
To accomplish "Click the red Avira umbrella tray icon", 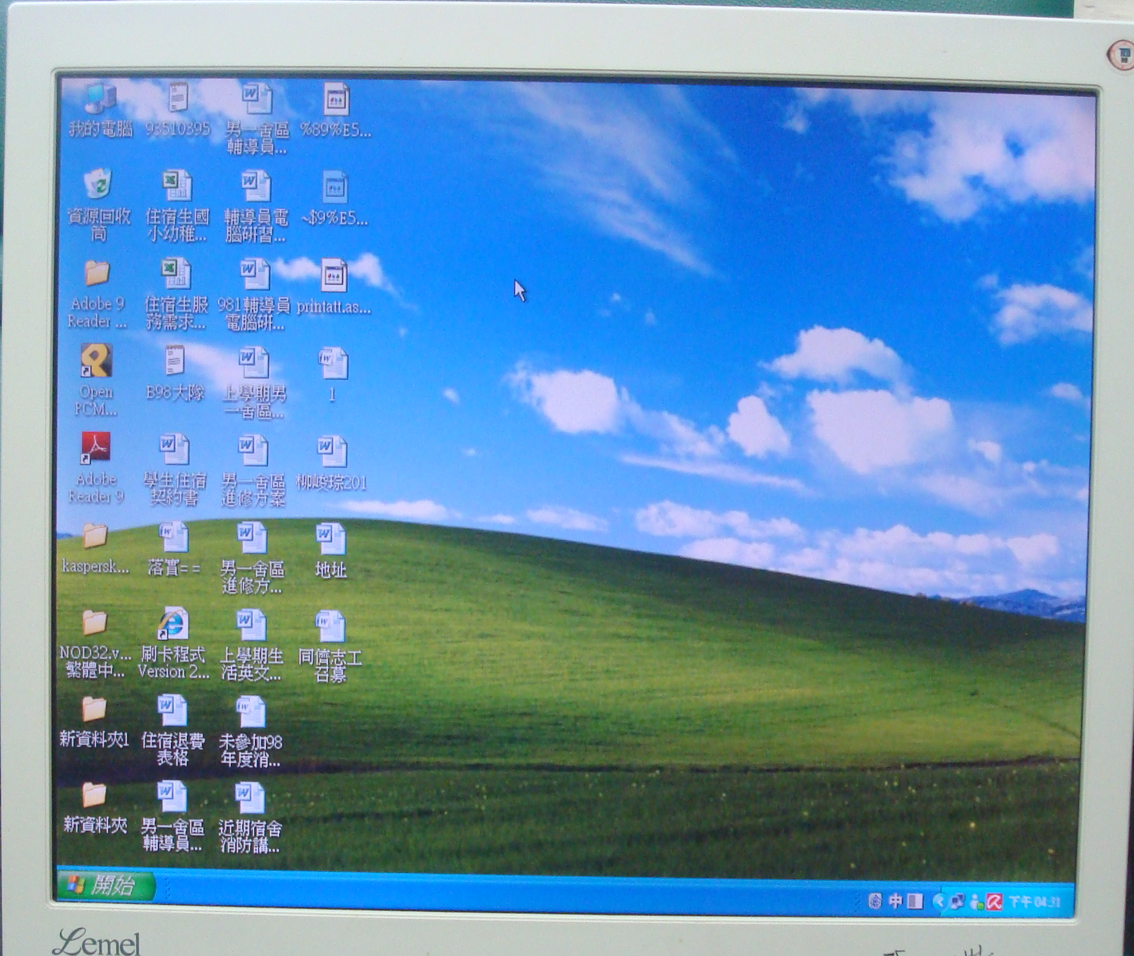I will point(994,903).
